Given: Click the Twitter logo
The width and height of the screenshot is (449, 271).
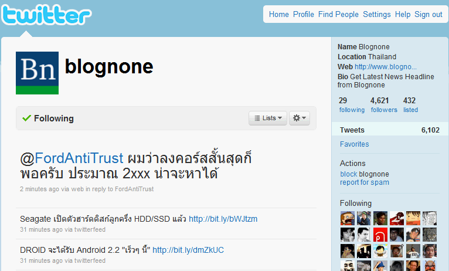Looking at the screenshot, I should (46, 15).
